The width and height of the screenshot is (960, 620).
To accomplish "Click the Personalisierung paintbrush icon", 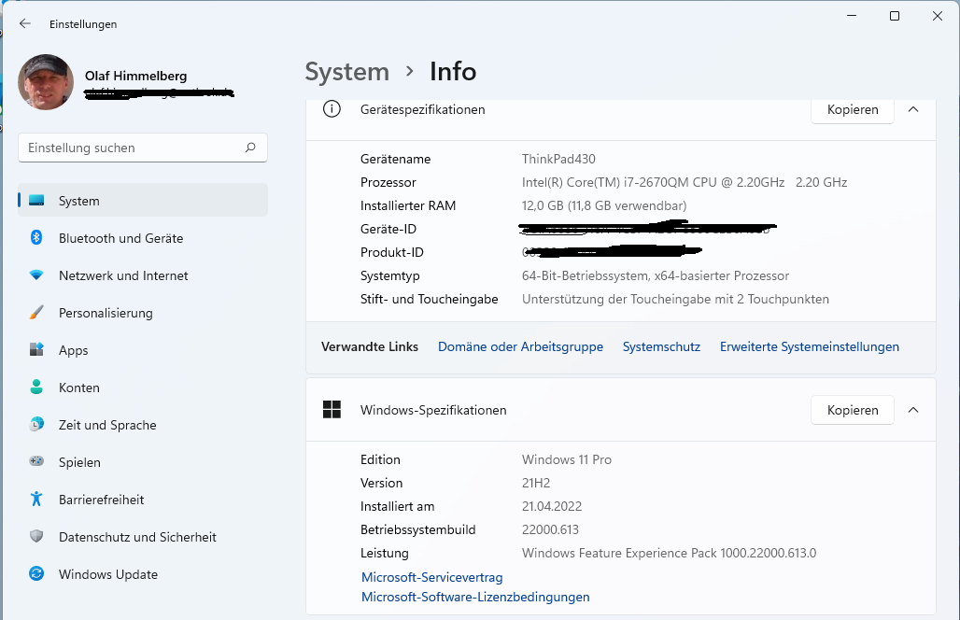I will click(x=36, y=313).
